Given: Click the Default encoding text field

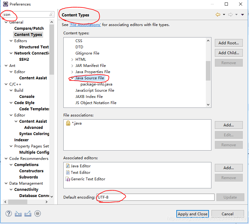Looking at the screenshot, I should point(155,197).
